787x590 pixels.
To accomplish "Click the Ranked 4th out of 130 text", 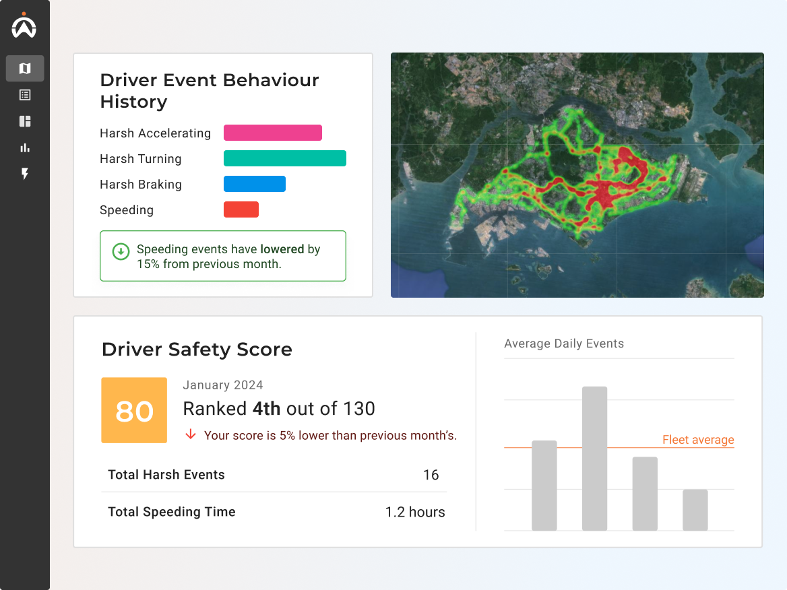I will pos(279,409).
